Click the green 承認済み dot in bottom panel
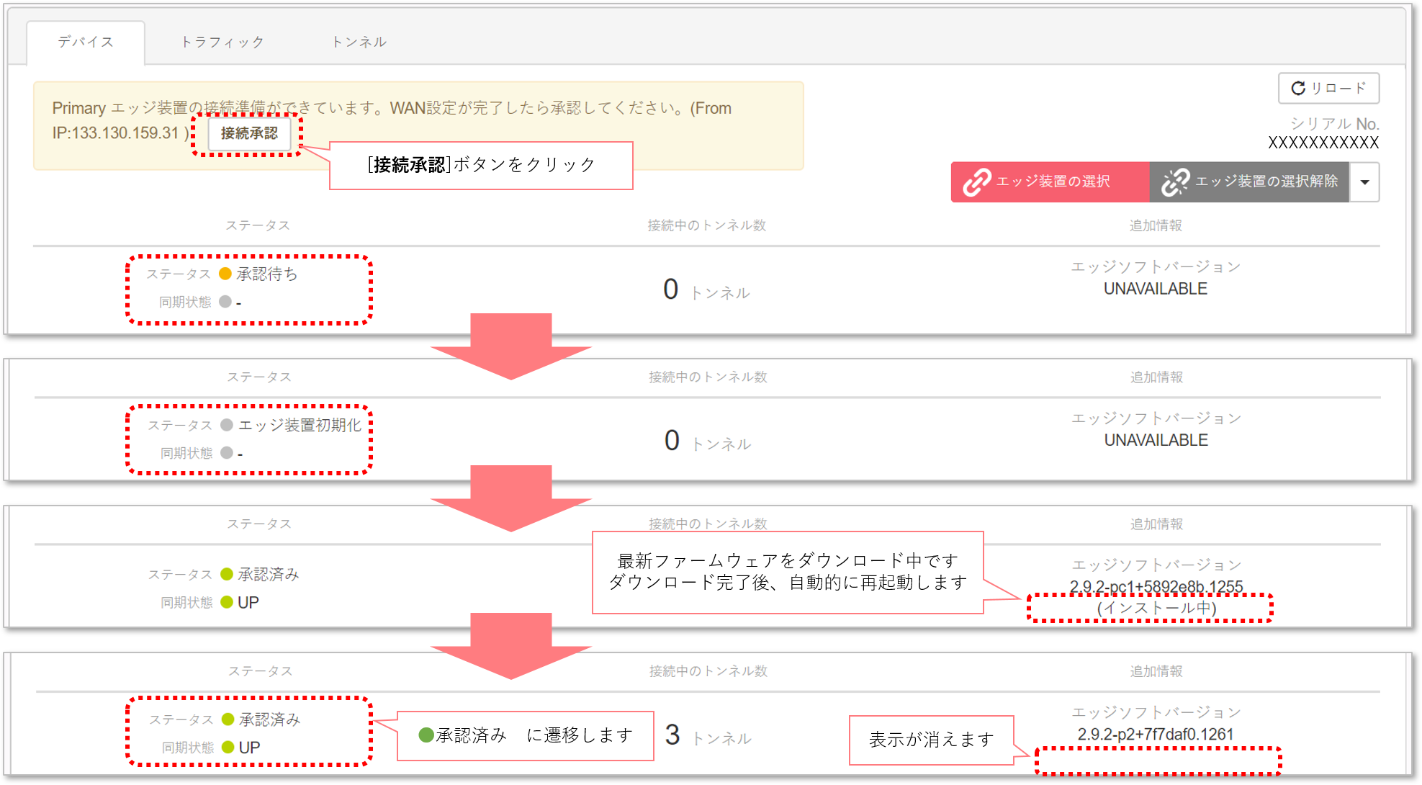 [228, 719]
